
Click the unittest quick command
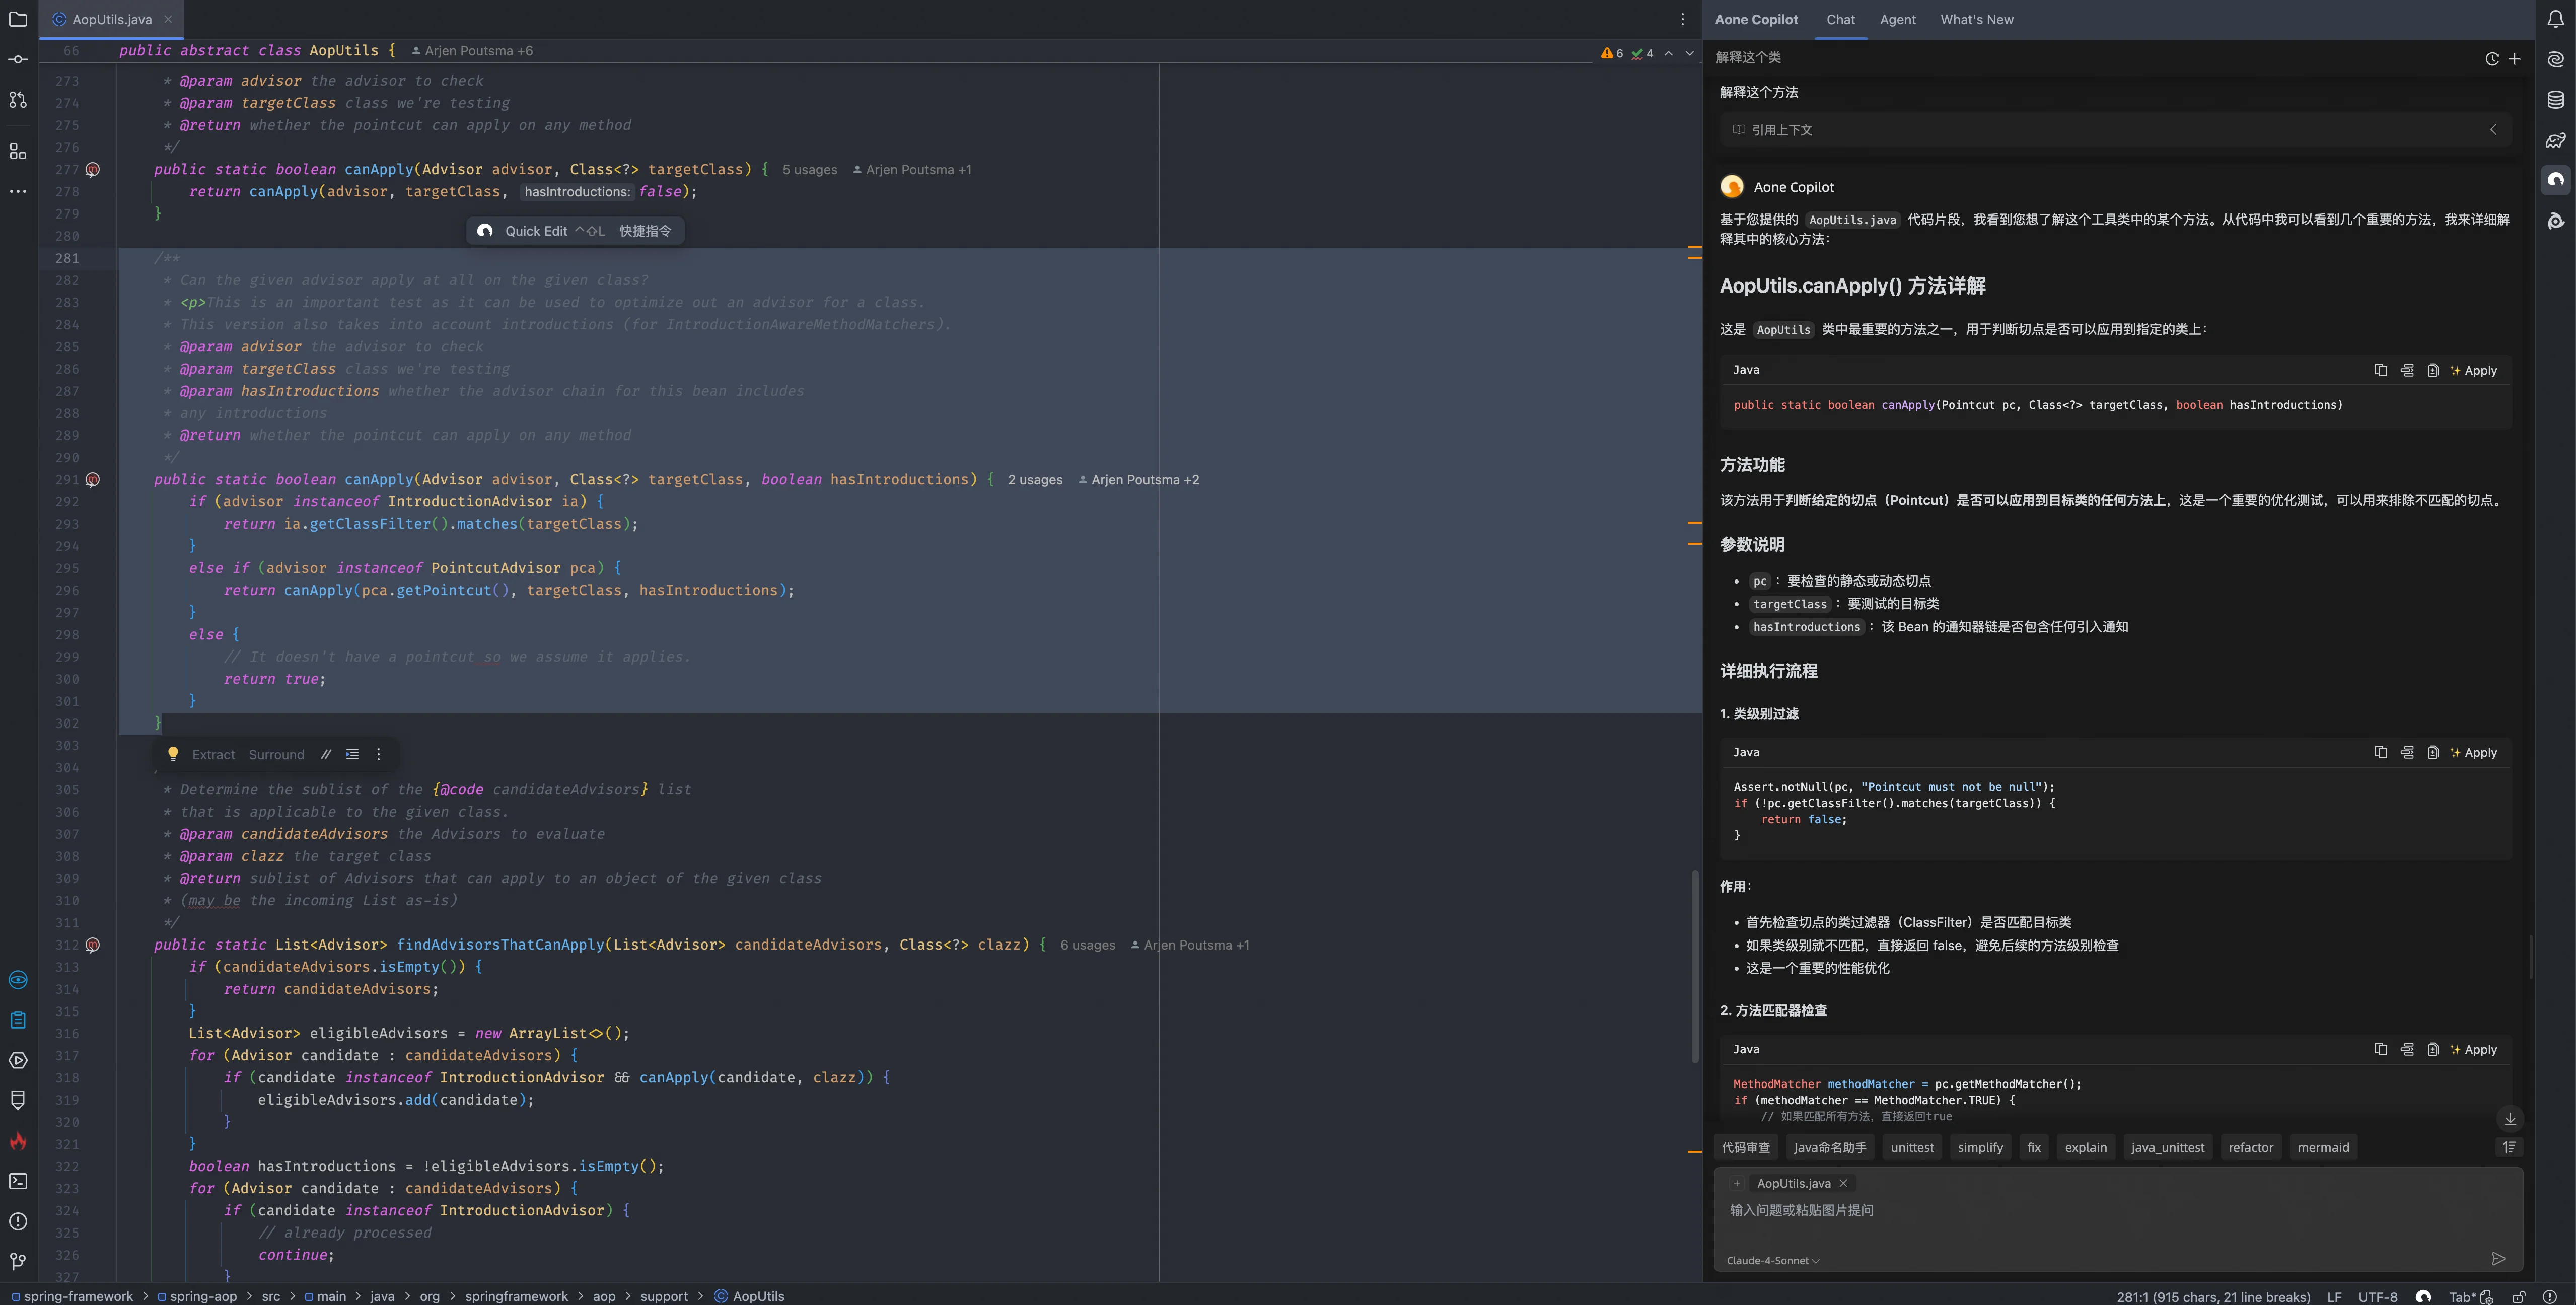tap(1911, 1147)
